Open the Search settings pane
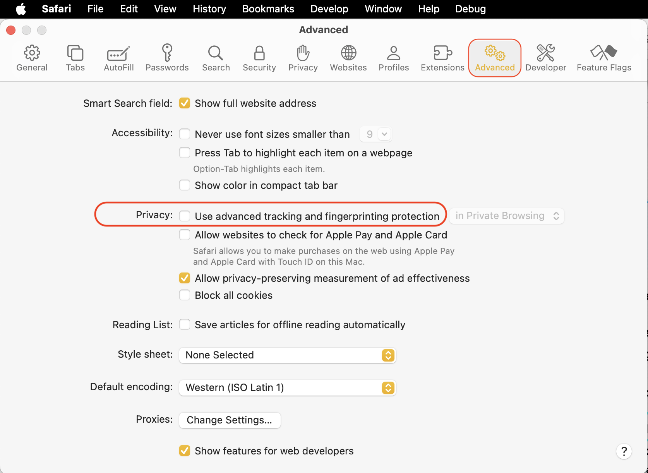The image size is (648, 473). [216, 58]
